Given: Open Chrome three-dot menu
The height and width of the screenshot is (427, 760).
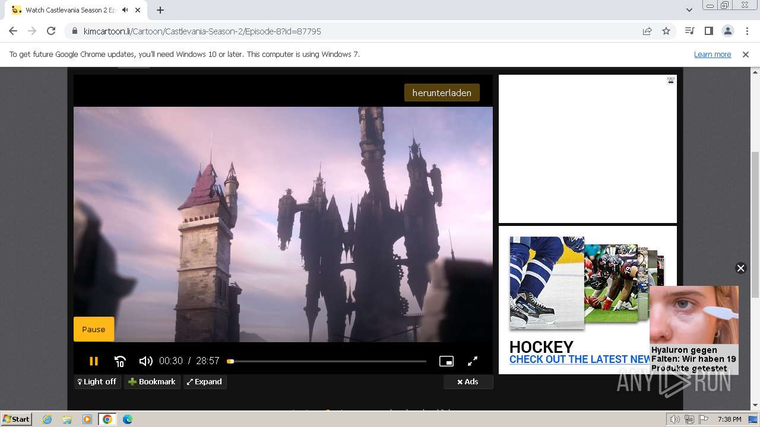Looking at the screenshot, I should (746, 31).
